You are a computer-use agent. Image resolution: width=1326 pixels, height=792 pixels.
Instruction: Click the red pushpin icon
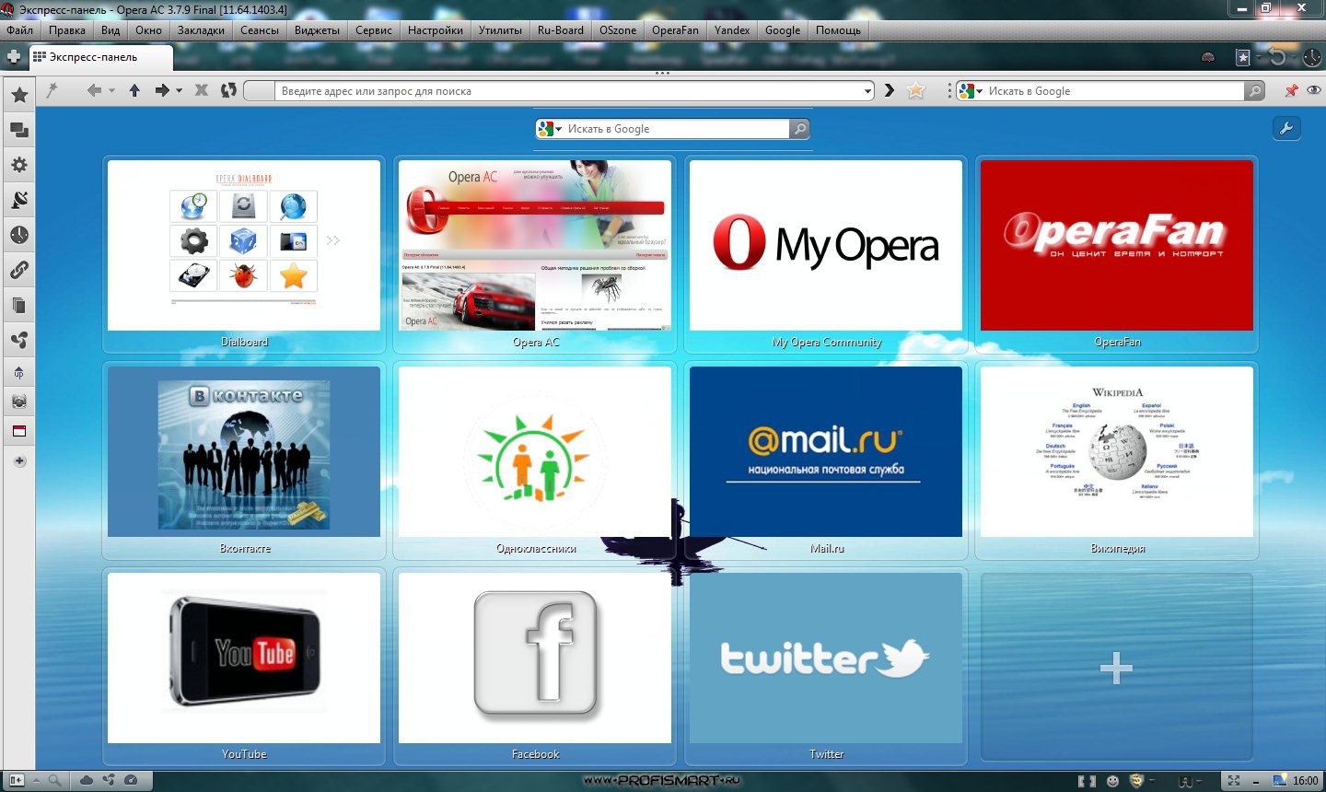click(x=1291, y=90)
